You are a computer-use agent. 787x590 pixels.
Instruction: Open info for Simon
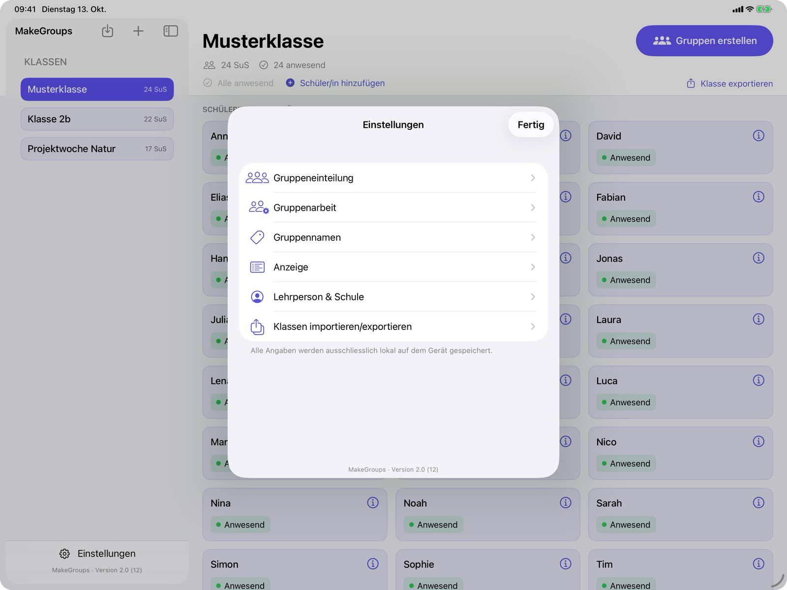(x=373, y=563)
